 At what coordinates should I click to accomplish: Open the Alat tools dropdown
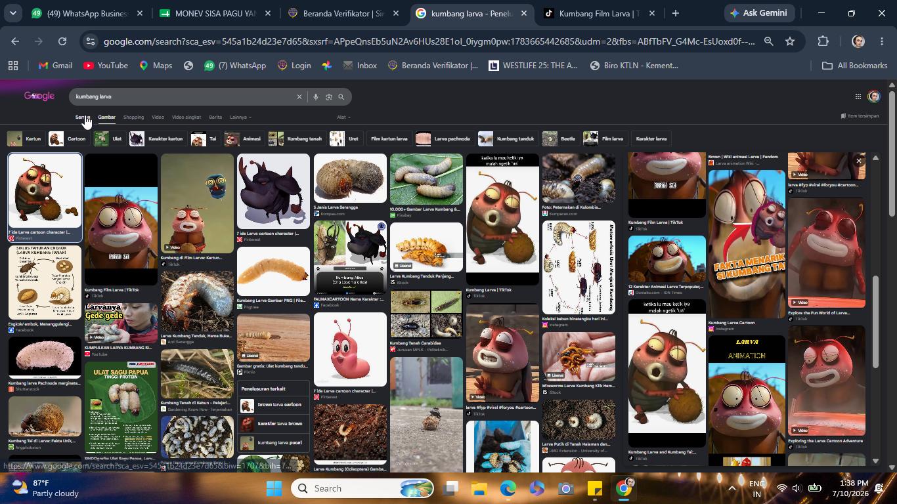tap(343, 117)
